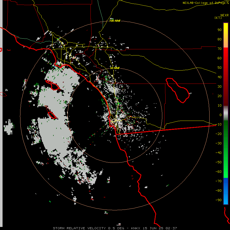Image resolution: width=230 pixels, height=230 pixels.
Task: Click the 15 JUN 25 date text
Action: pos(153,228)
